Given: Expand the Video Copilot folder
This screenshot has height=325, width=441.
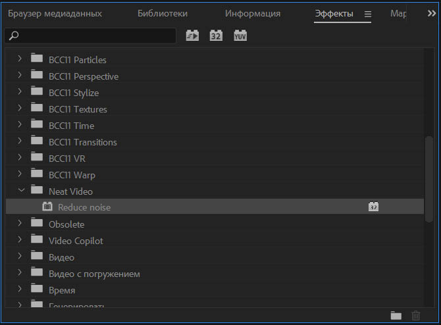Looking at the screenshot, I should tap(19, 239).
